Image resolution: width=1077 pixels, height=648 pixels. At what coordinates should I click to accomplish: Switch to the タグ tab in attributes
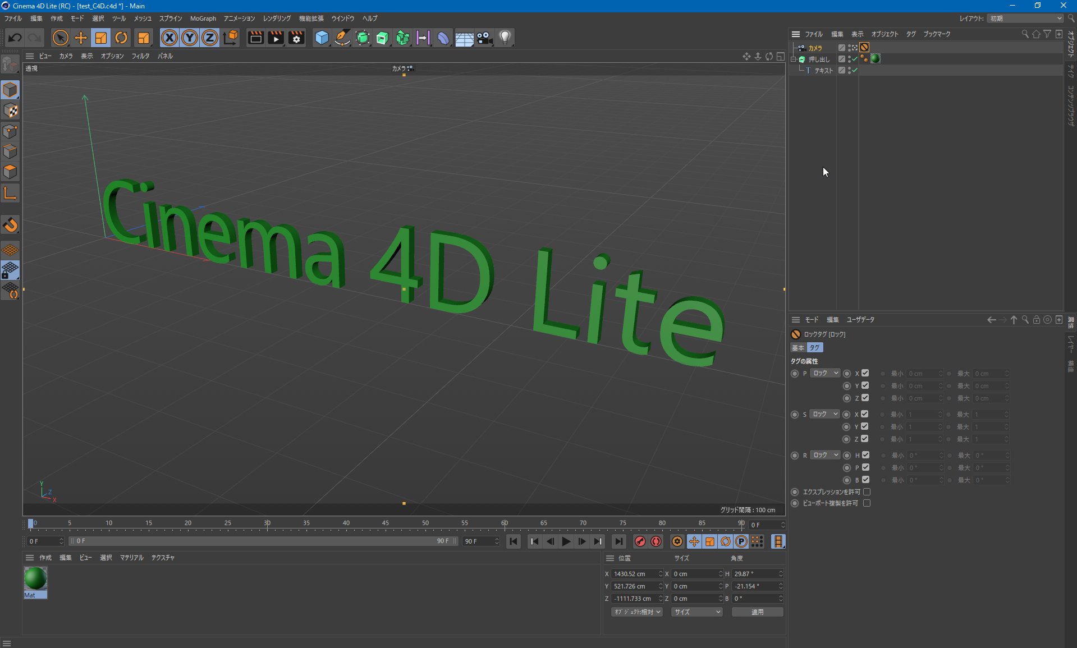click(x=814, y=348)
